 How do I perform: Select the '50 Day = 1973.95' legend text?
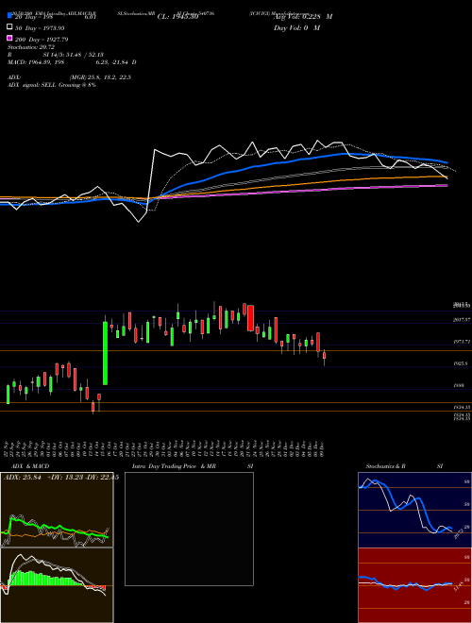coord(40,27)
